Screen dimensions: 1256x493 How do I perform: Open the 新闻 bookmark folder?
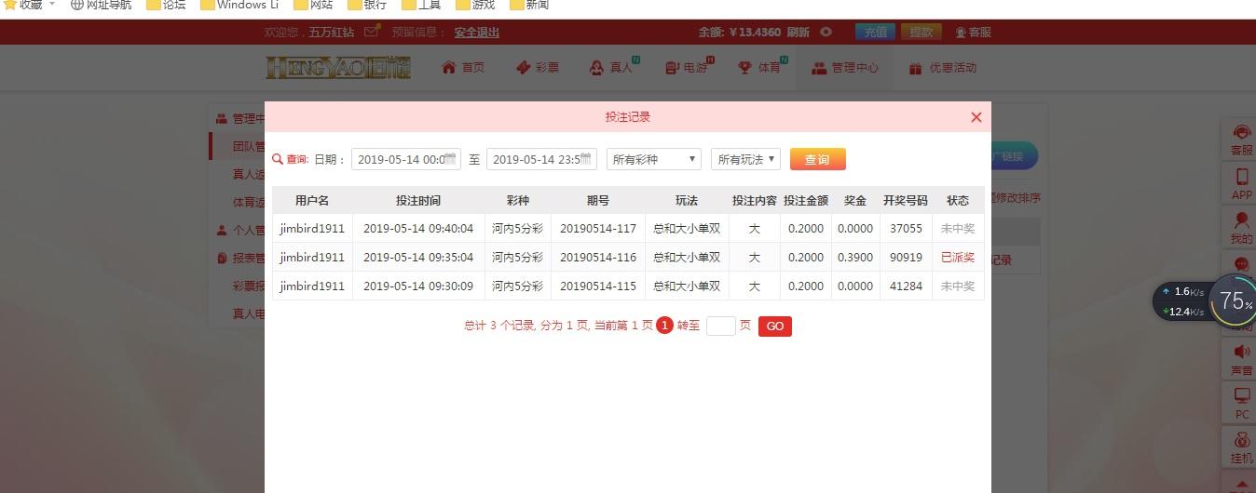tap(529, 5)
